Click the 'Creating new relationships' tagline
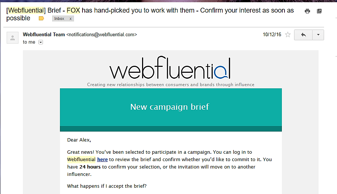Image resolution: width=337 pixels, height=194 pixels. (x=171, y=85)
